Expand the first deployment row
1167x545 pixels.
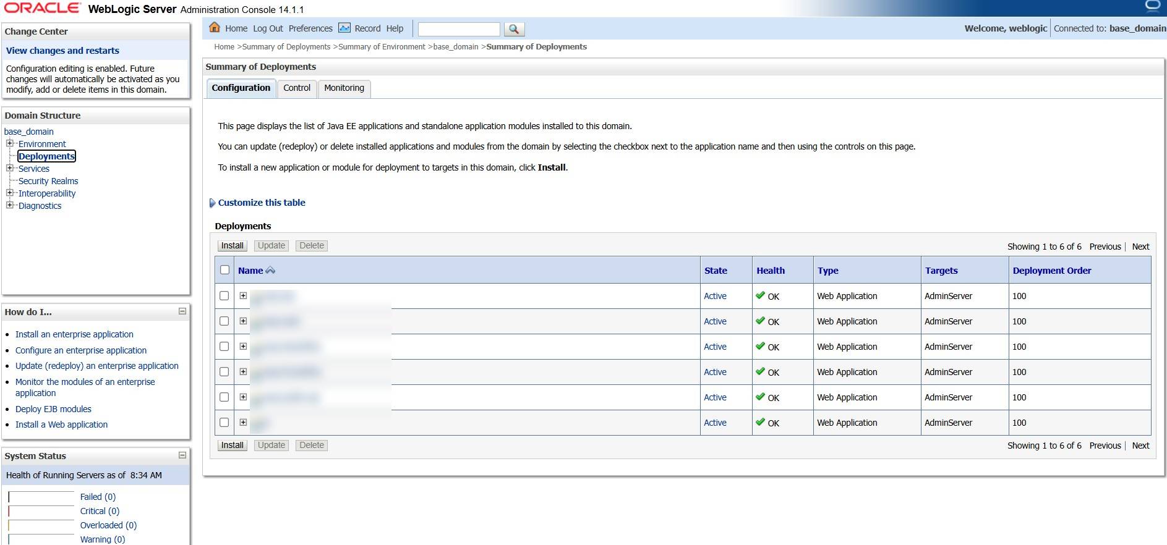point(243,296)
